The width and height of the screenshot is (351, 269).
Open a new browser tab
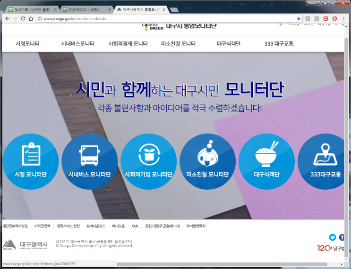pyautogui.click(x=174, y=9)
